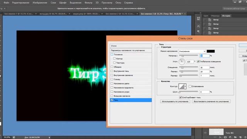This screenshot has width=247, height=139.
Task: Enable the Внешнее свечение checkbox
Action: (x=112, y=96)
